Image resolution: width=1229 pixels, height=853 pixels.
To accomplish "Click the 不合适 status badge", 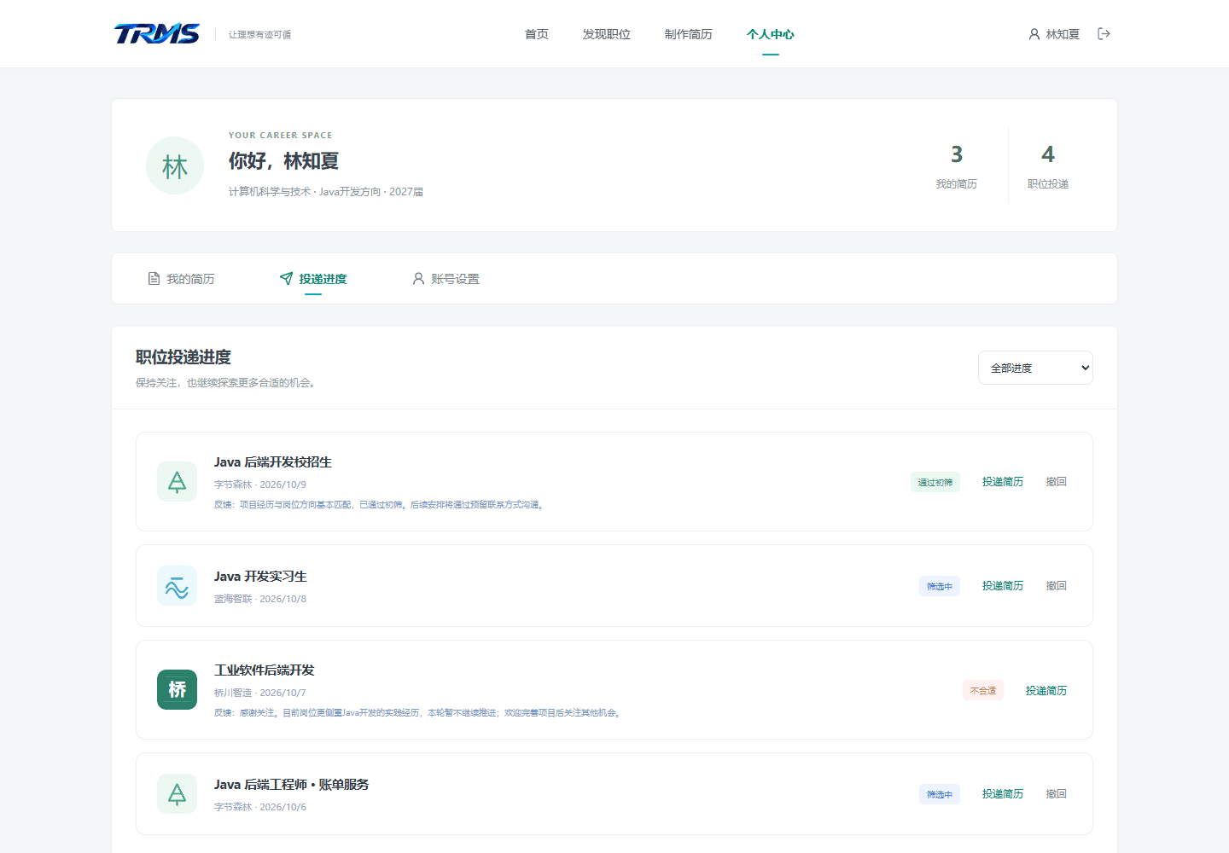I will click(983, 690).
